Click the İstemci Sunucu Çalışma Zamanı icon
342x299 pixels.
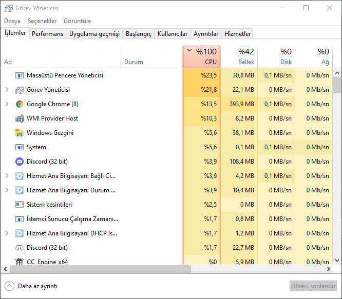(x=20, y=219)
